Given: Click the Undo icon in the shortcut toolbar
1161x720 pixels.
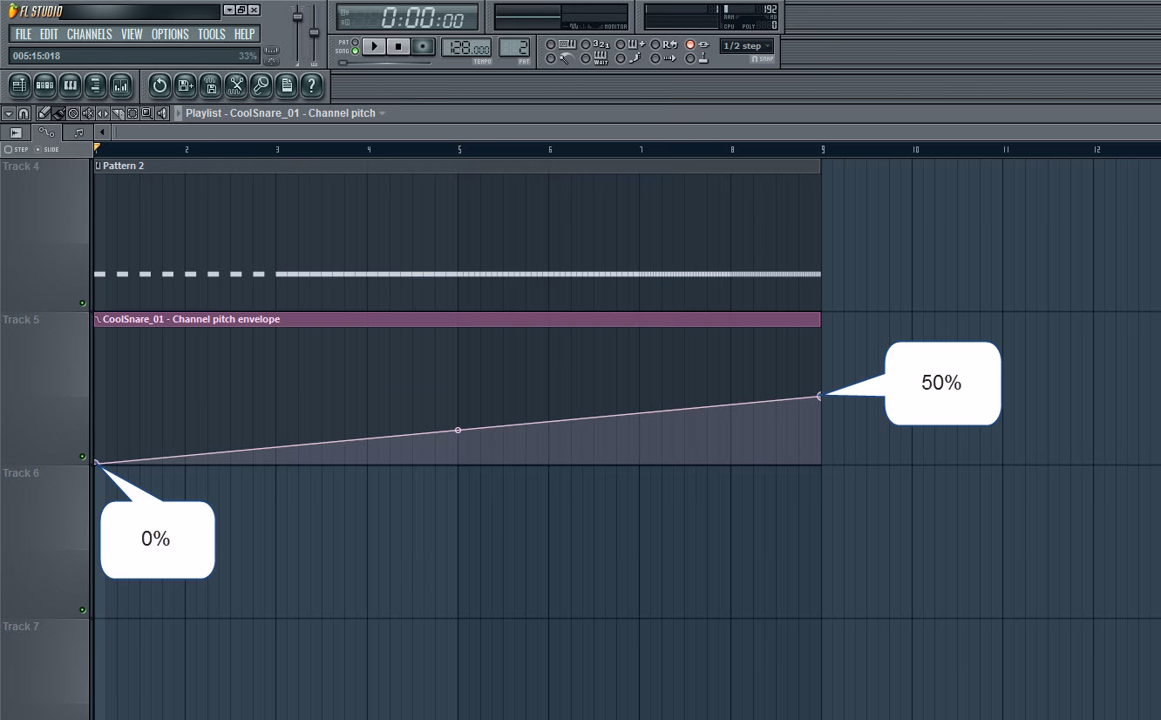Looking at the screenshot, I should click(x=160, y=85).
